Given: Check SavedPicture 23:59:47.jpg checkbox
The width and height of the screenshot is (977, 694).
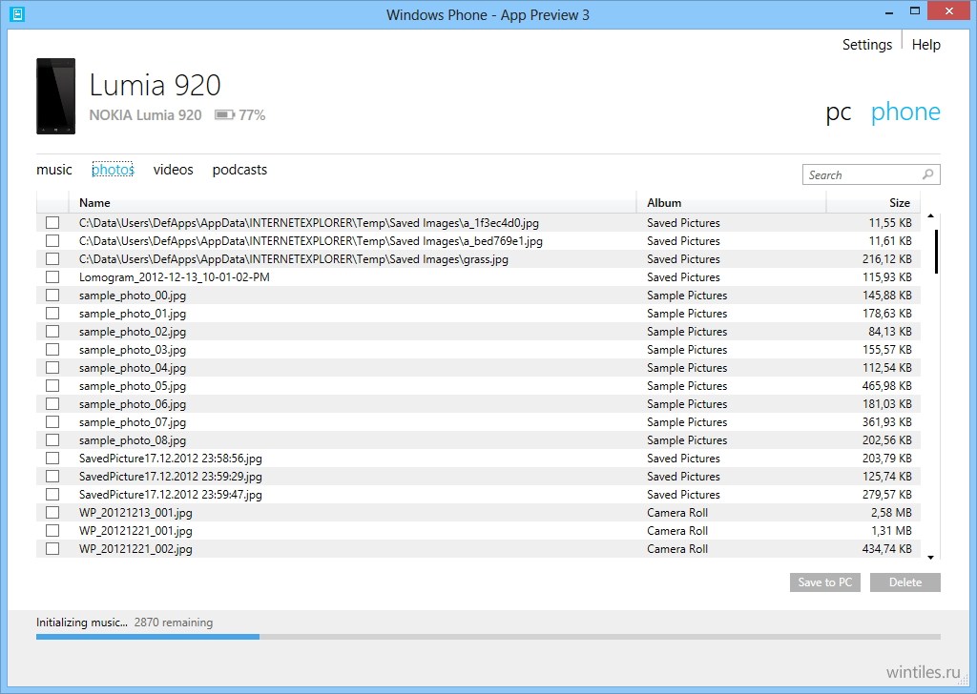Looking at the screenshot, I should 52,494.
